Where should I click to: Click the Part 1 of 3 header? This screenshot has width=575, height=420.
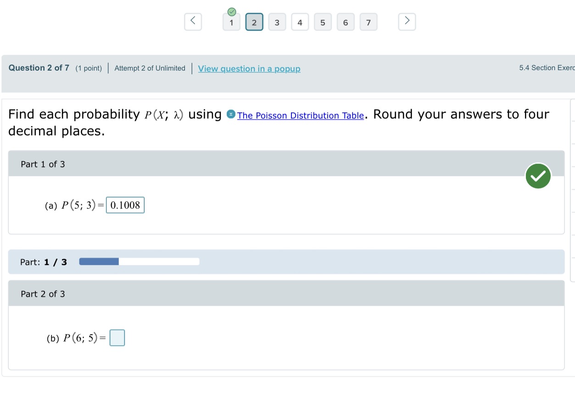click(286, 164)
